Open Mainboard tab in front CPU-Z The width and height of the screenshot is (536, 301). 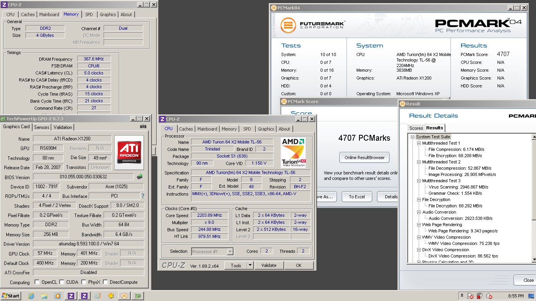207,129
